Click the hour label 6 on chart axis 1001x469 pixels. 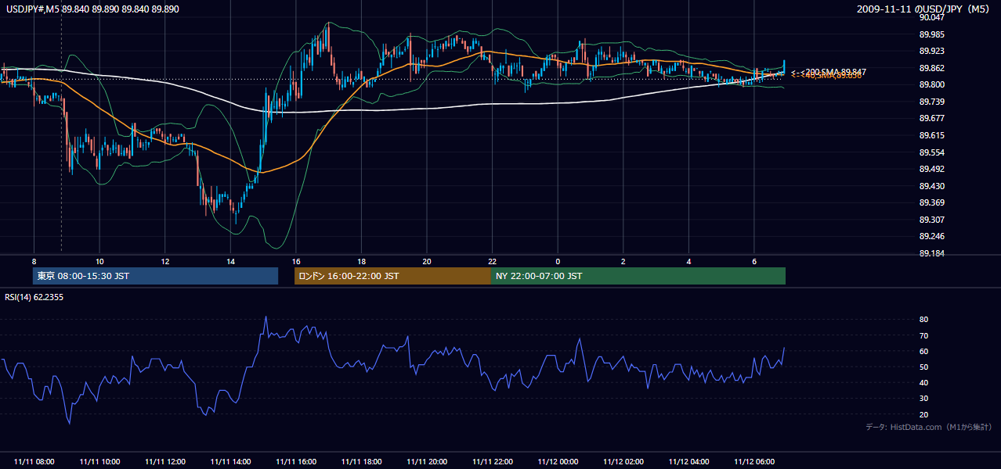pos(753,261)
